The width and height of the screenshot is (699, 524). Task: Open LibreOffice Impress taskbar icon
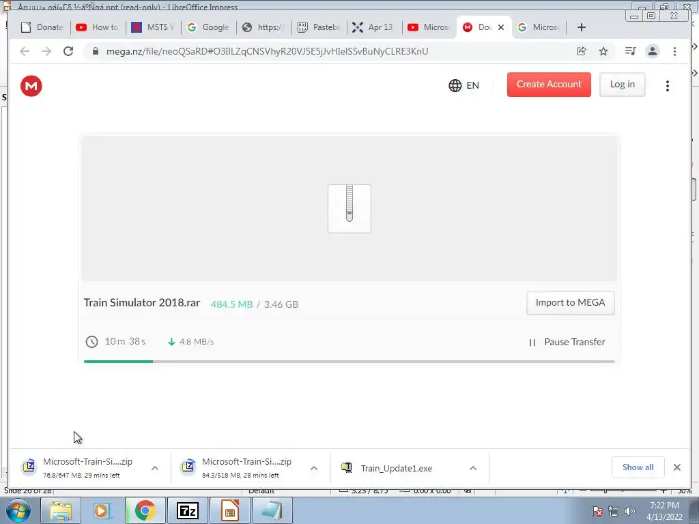229,510
